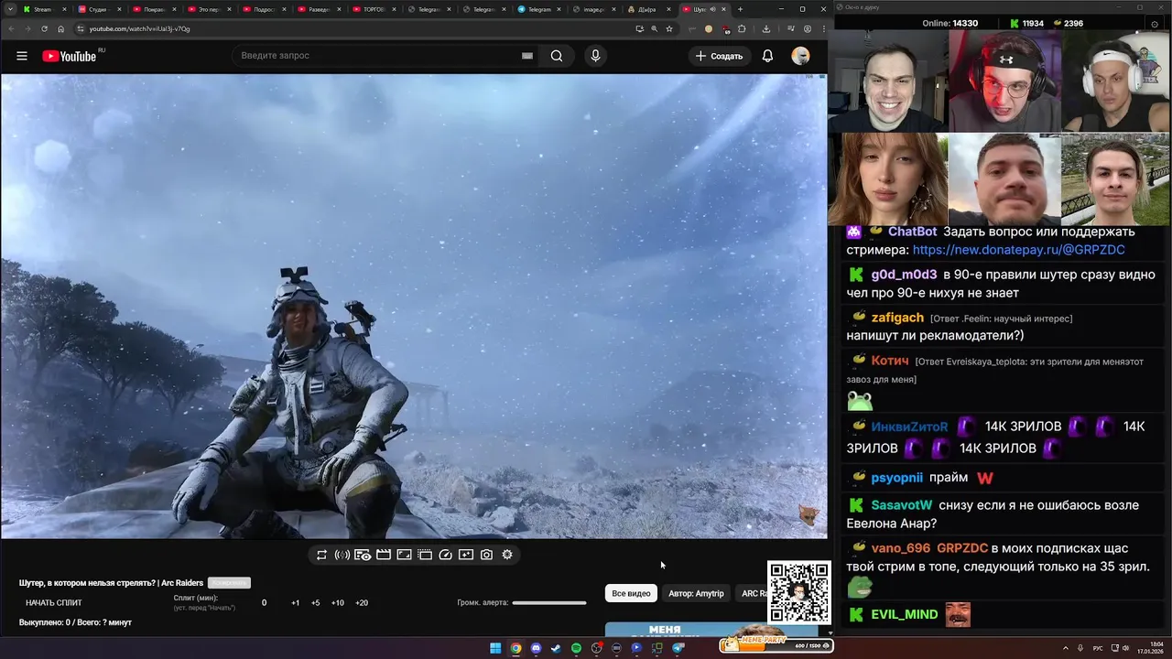
Task: Select the Автор: Amytrip filter chip
Action: click(696, 594)
